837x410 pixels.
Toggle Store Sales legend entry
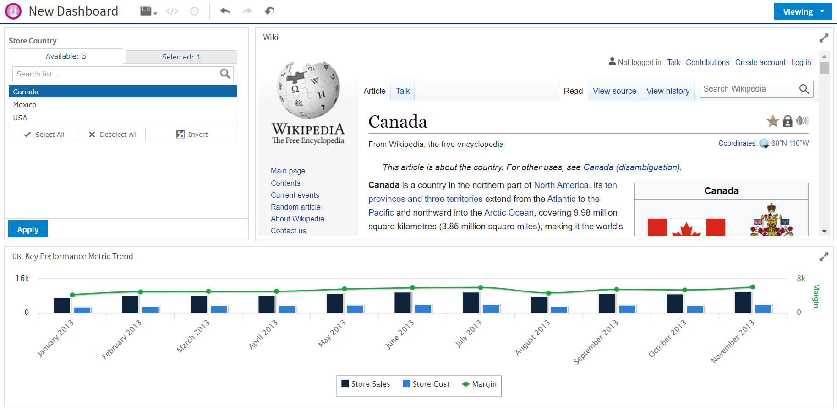pos(366,384)
